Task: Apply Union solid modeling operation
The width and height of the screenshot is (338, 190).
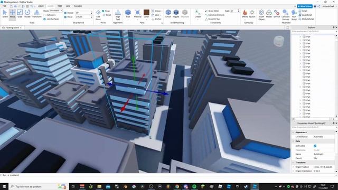Action: 168,14
